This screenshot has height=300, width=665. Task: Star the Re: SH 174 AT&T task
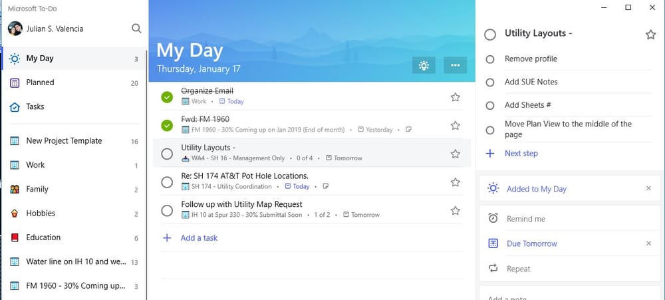pyautogui.click(x=455, y=182)
